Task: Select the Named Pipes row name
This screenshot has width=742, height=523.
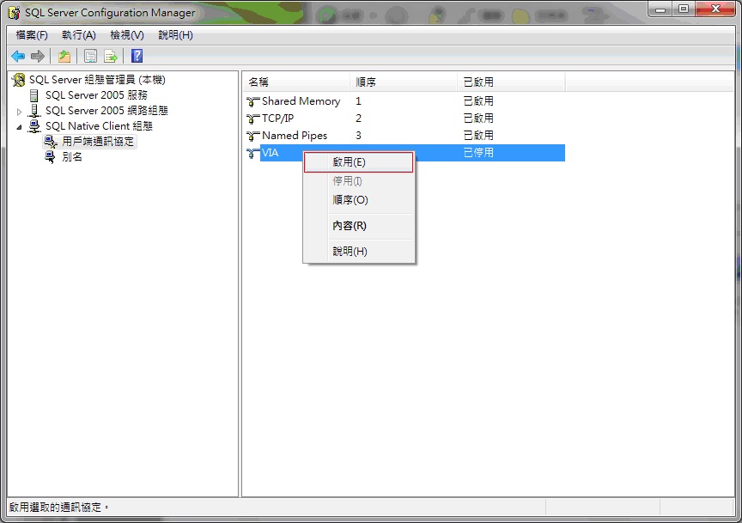Action: (x=295, y=136)
